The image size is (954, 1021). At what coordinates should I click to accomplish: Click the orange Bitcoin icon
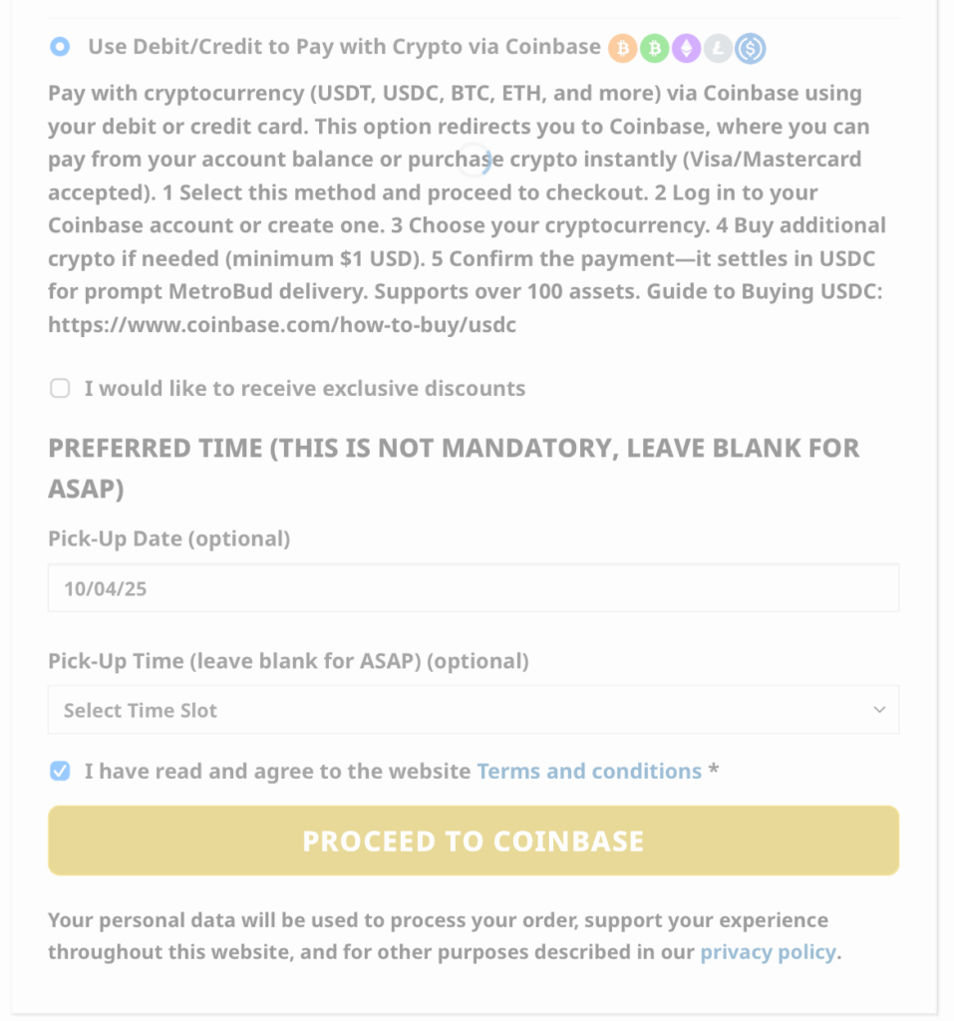(623, 48)
